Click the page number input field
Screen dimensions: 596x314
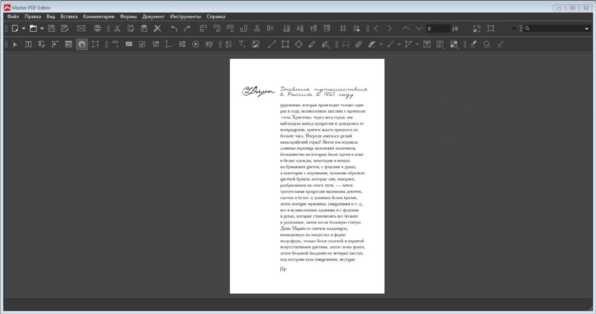coord(438,29)
